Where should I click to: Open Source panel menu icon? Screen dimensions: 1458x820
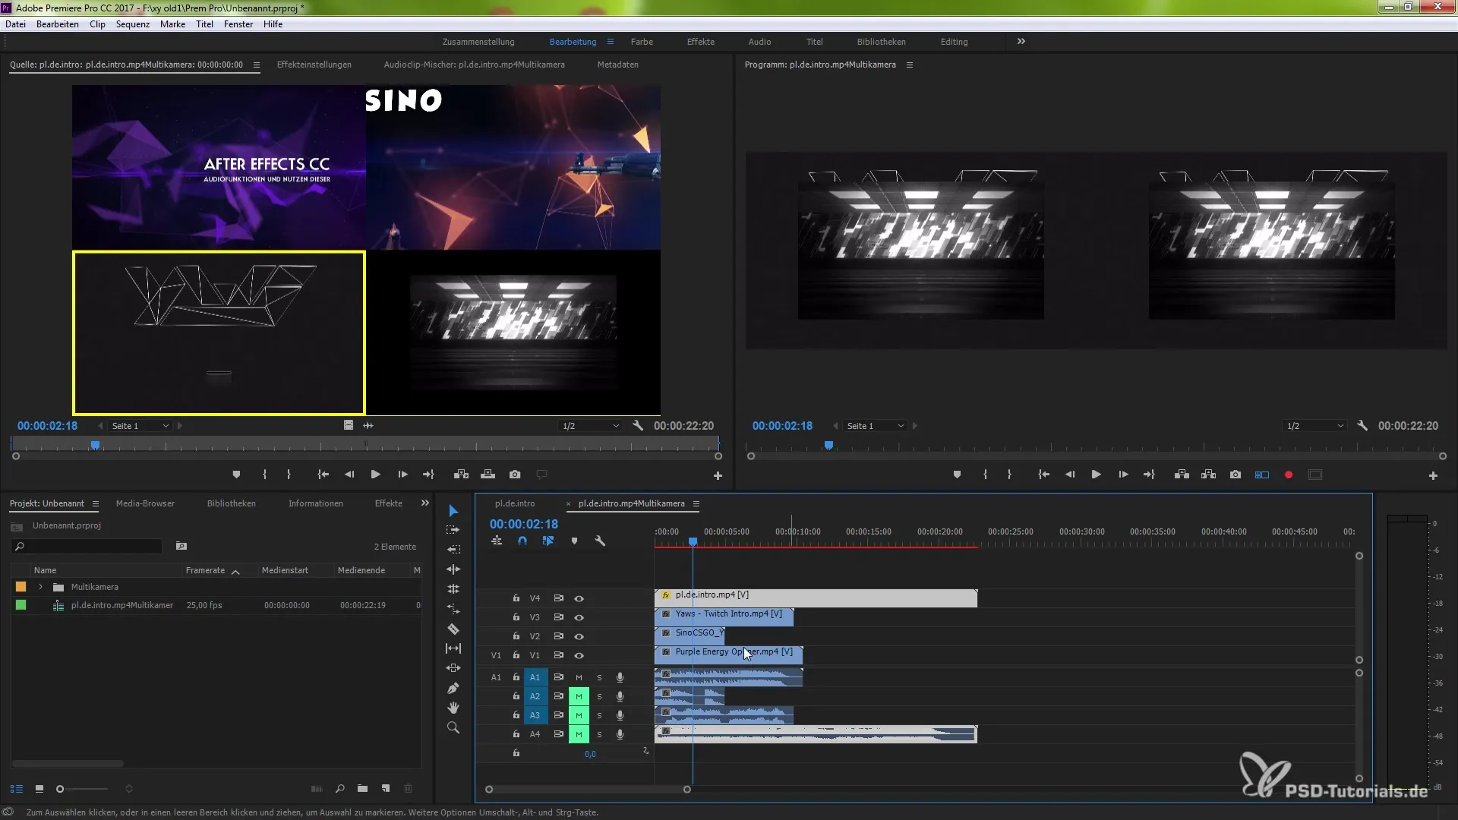257,65
